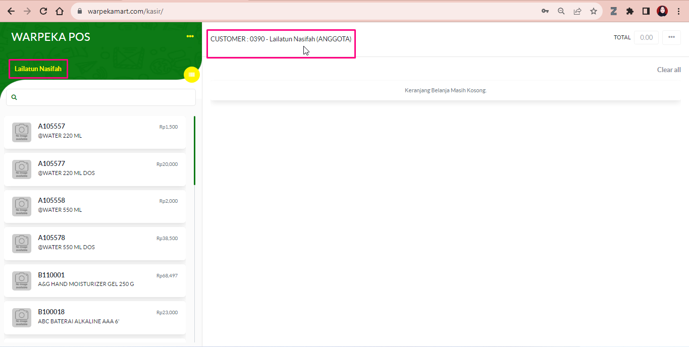The height and width of the screenshot is (347, 689).
Task: Open the Chrome profile avatar
Action: coord(662,11)
